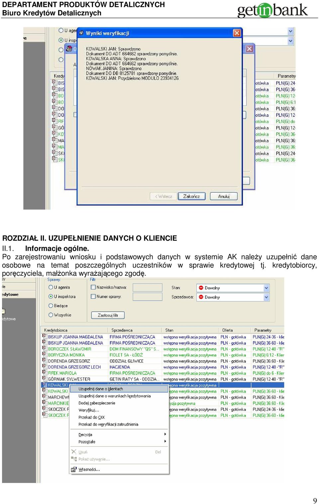Click cell HACJENDA
This screenshot has height=504, width=319.
coord(120,367)
